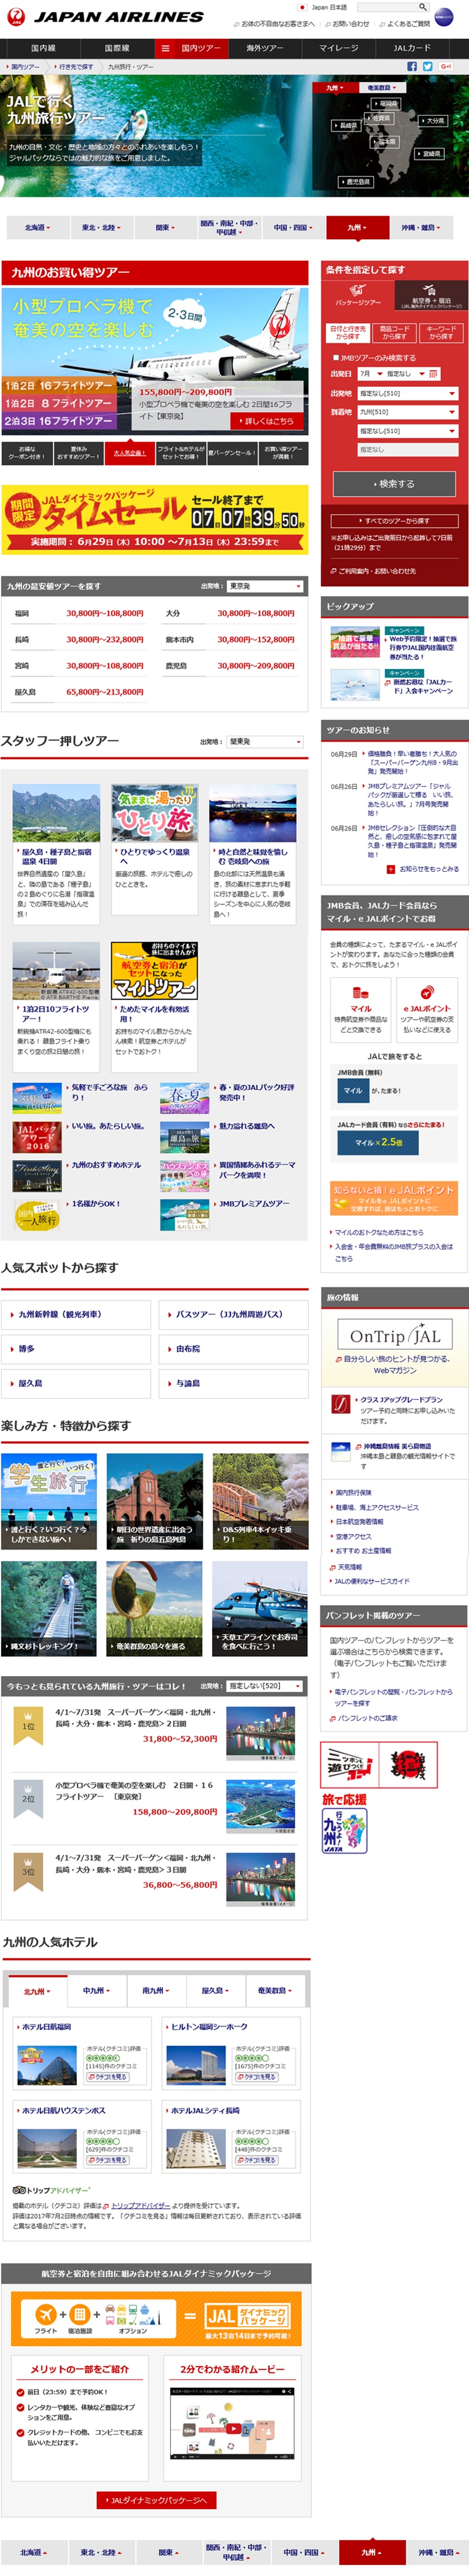Open 指定なし[520] dropdown in rankings section
469x2576 pixels.
tap(265, 1686)
